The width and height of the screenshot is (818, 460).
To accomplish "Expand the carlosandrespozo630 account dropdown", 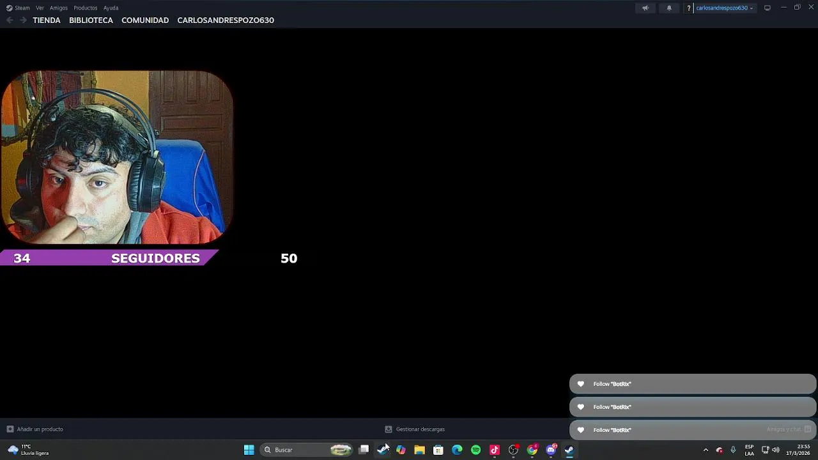I will pyautogui.click(x=724, y=8).
